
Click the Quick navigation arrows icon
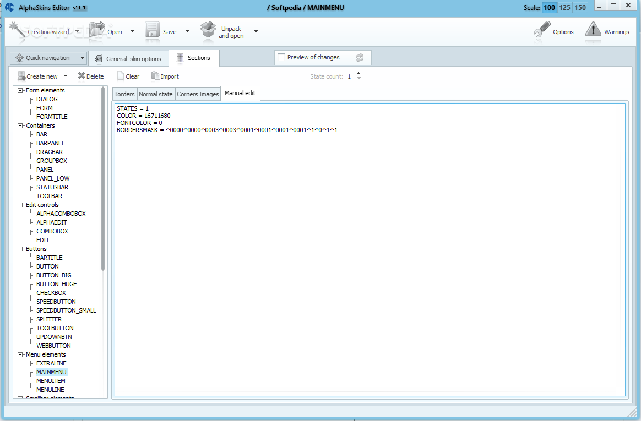pyautogui.click(x=19, y=58)
